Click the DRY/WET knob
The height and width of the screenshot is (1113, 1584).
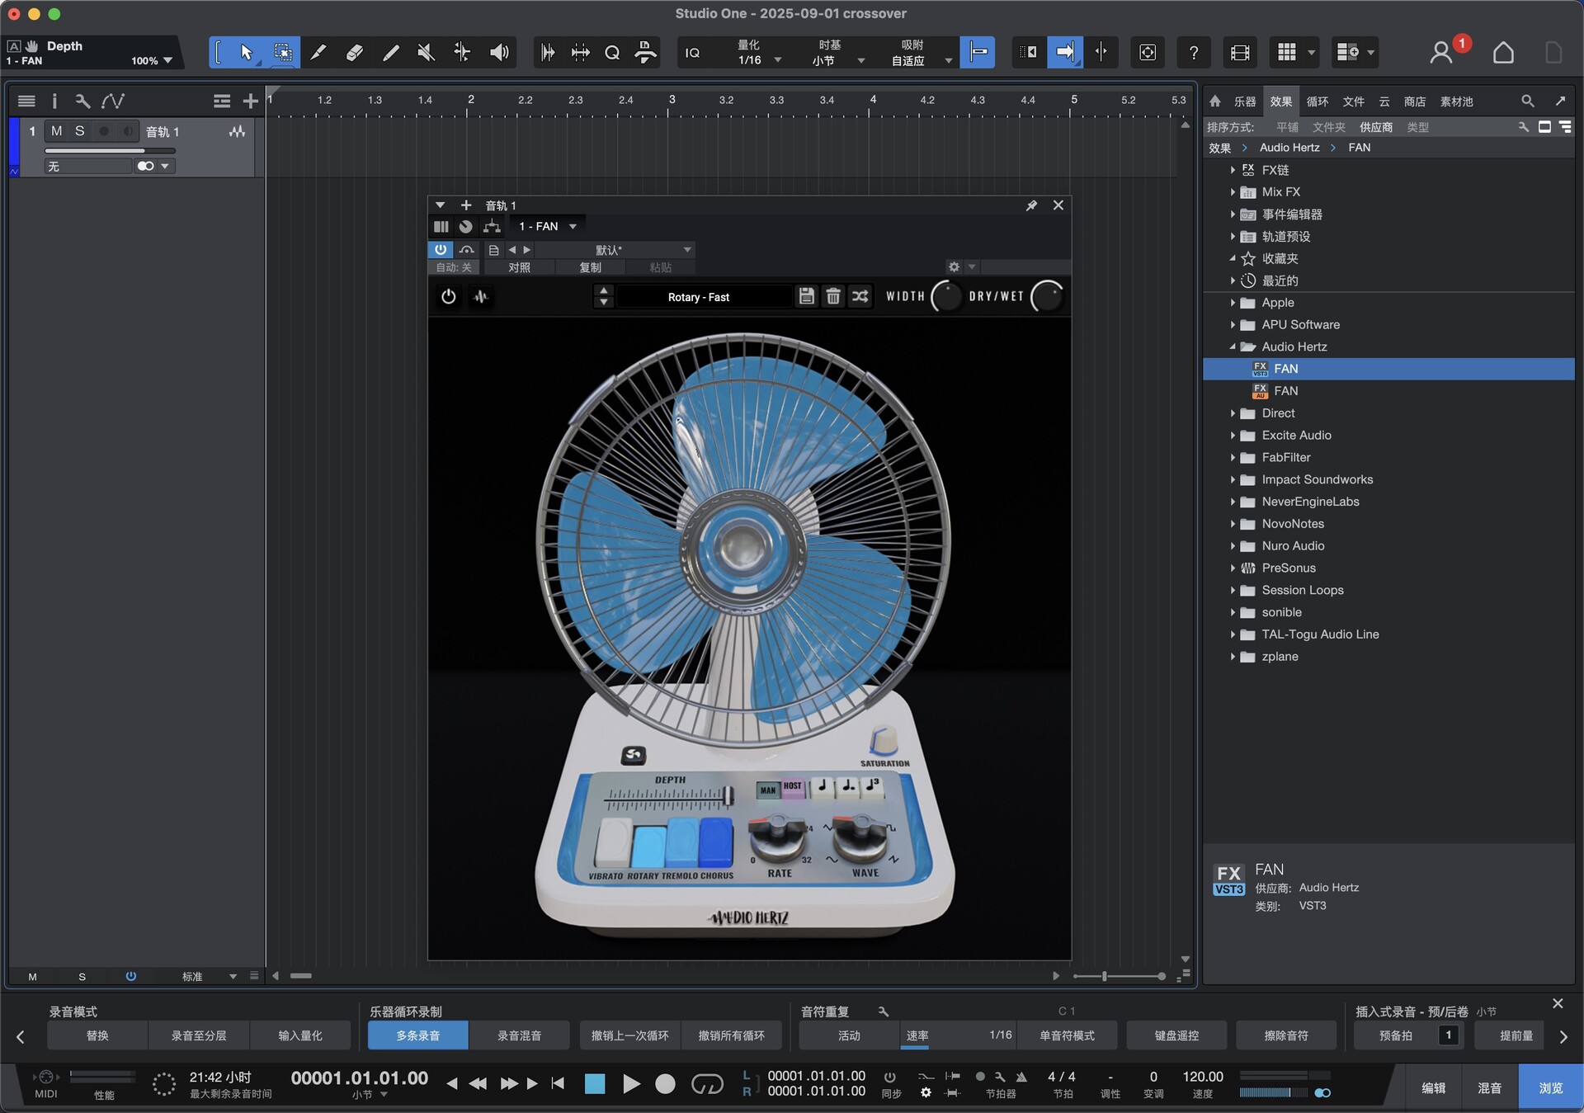point(1047,296)
